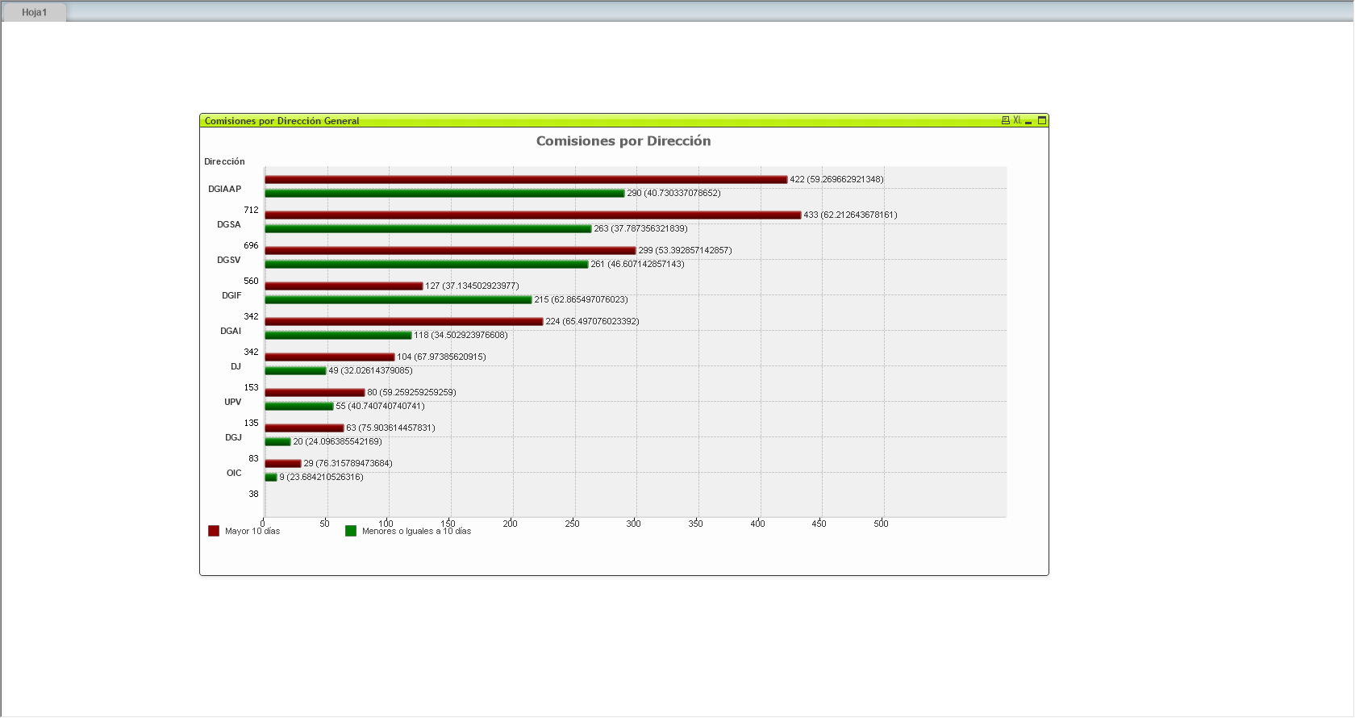Click the chart caption 'Comisiones por Dirección General'

pos(281,121)
